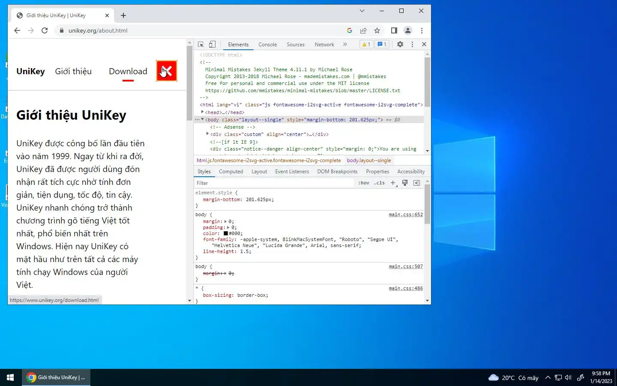Open the DevTools customize three-dot menu

click(x=412, y=44)
